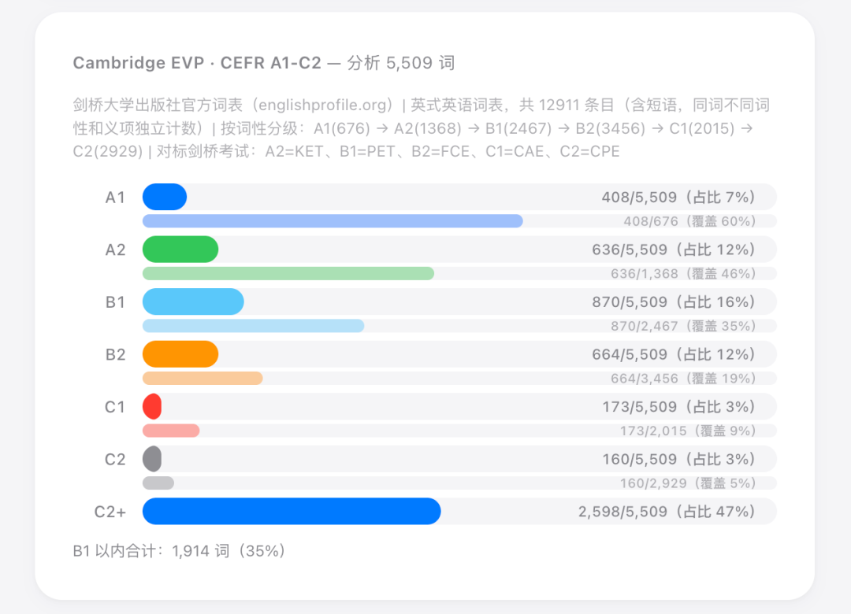The image size is (851, 614).
Task: Click the light green A2 coverage bar
Action: [x=288, y=273]
